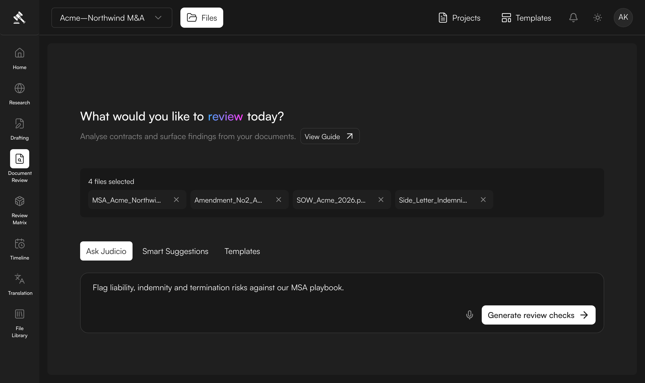
Task: Click the microphone voice input icon
Action: (x=470, y=315)
